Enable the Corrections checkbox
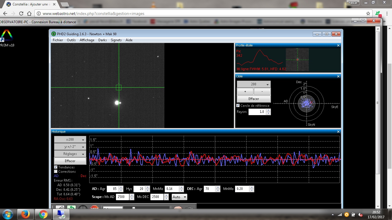Screen dimensions: 392x220 click(56, 172)
